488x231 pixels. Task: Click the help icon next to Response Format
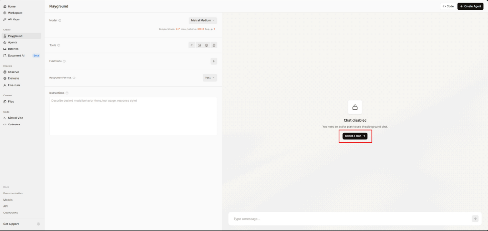tap(74, 77)
